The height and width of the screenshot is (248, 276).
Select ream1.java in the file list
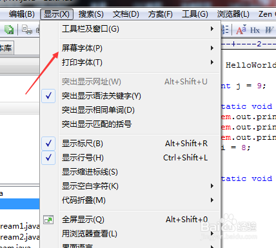pyautogui.click(x=20, y=226)
